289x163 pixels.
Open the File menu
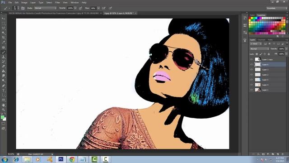[10, 3]
